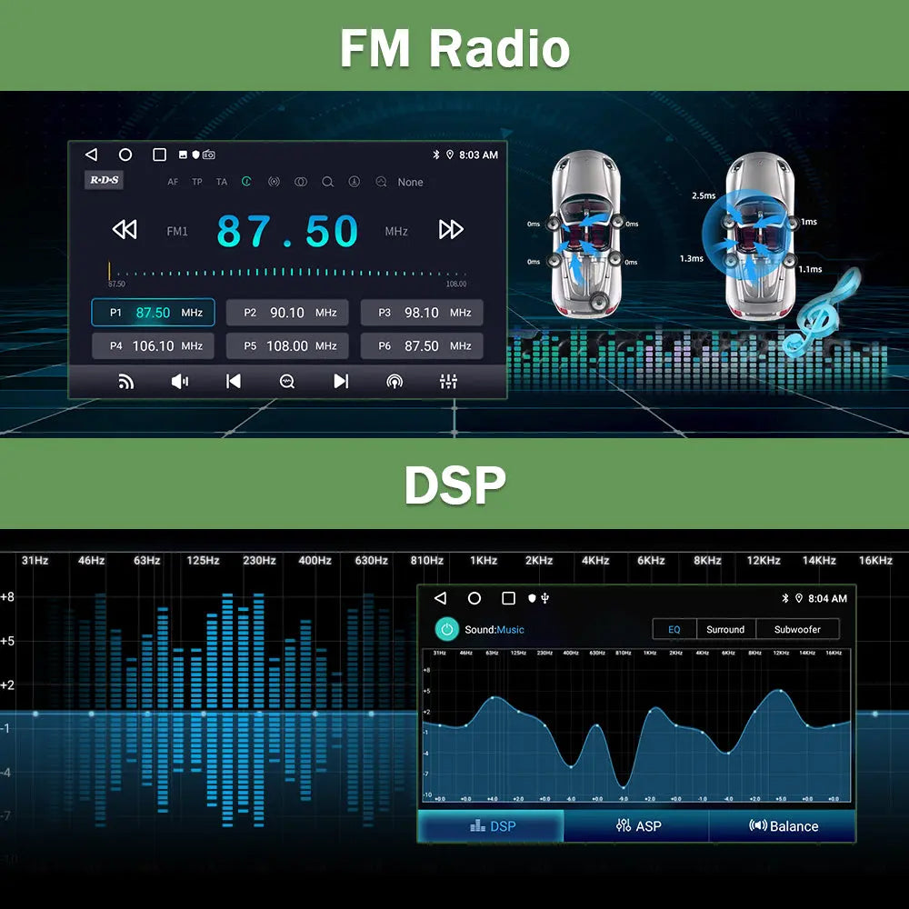Tap the search-scan icon in radio bottom bar

click(287, 382)
